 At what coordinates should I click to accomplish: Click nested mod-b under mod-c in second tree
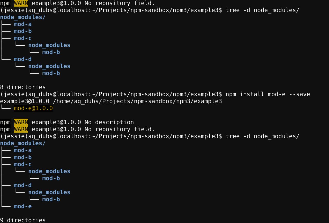pyautogui.click(x=51, y=178)
